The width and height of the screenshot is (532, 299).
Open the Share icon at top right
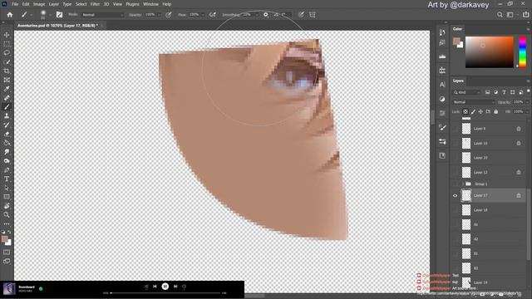[526, 15]
